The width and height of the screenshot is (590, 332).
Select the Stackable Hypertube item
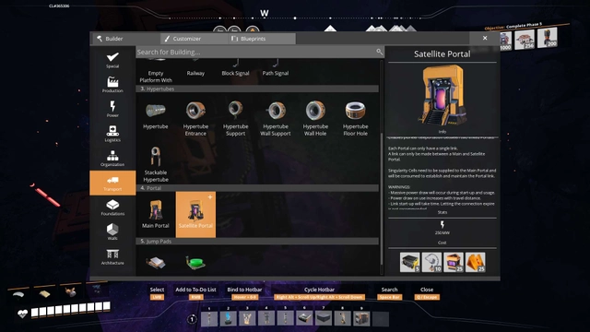(x=156, y=164)
